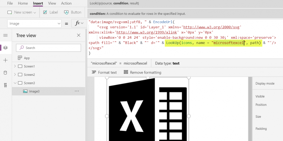
Task: Click the "microsoftexcel" string in formula
Action: tap(229, 43)
